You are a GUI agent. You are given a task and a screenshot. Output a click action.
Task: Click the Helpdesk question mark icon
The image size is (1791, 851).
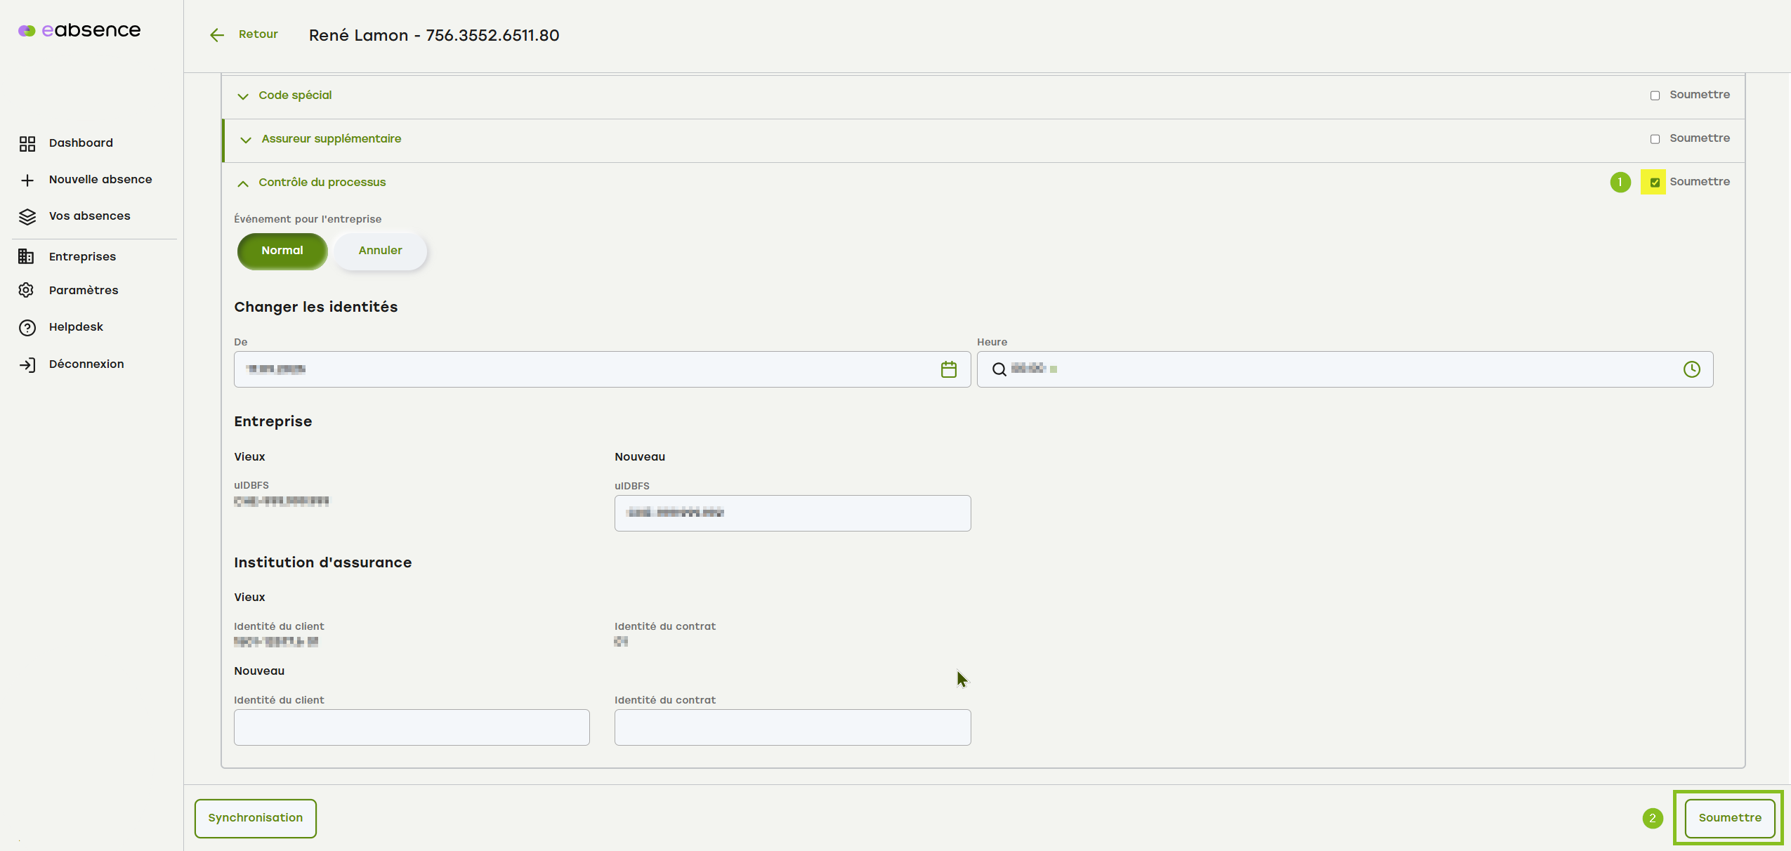pyautogui.click(x=27, y=328)
